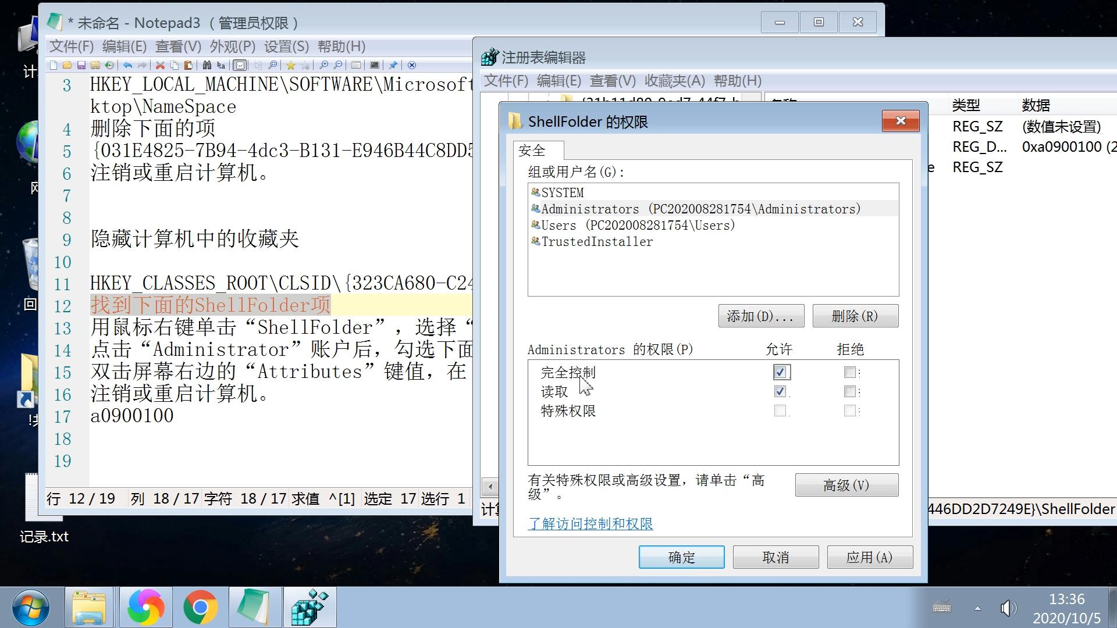This screenshot has height=628, width=1117.
Task: Open Find with the binoculars icon
Action: point(207,65)
